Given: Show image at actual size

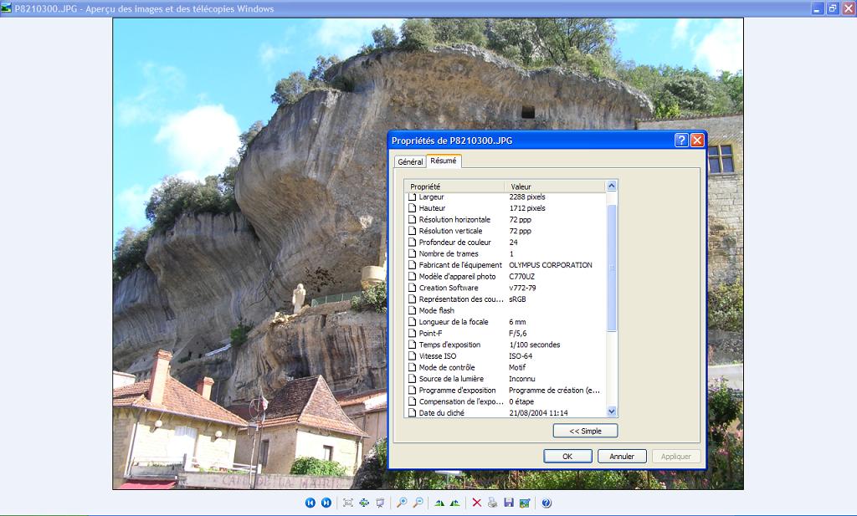Looking at the screenshot, I should coord(364,503).
